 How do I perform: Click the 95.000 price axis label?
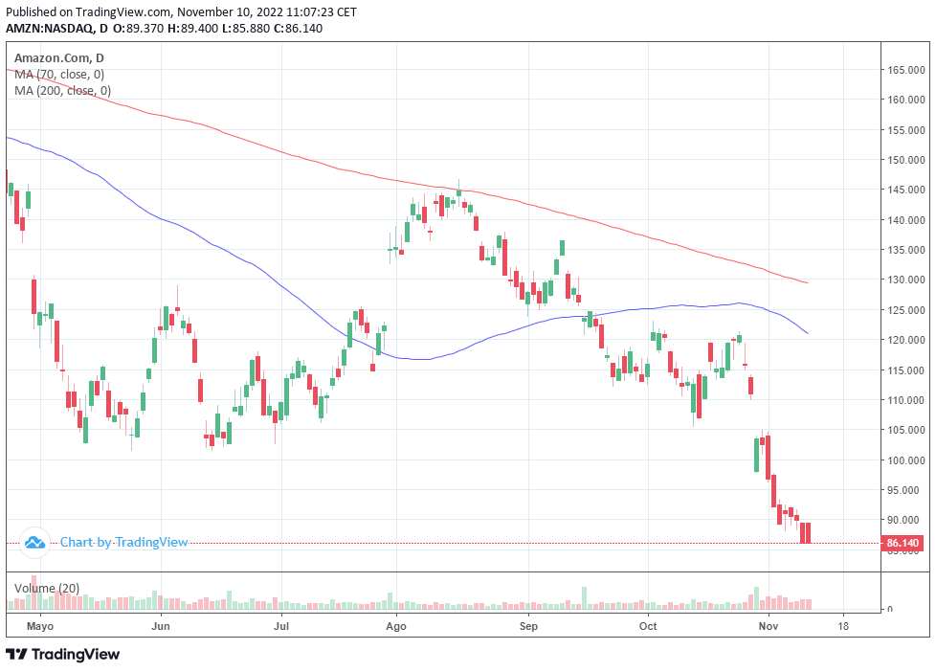[905, 490]
